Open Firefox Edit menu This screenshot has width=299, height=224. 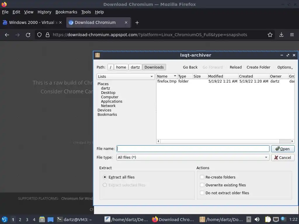[16, 12]
